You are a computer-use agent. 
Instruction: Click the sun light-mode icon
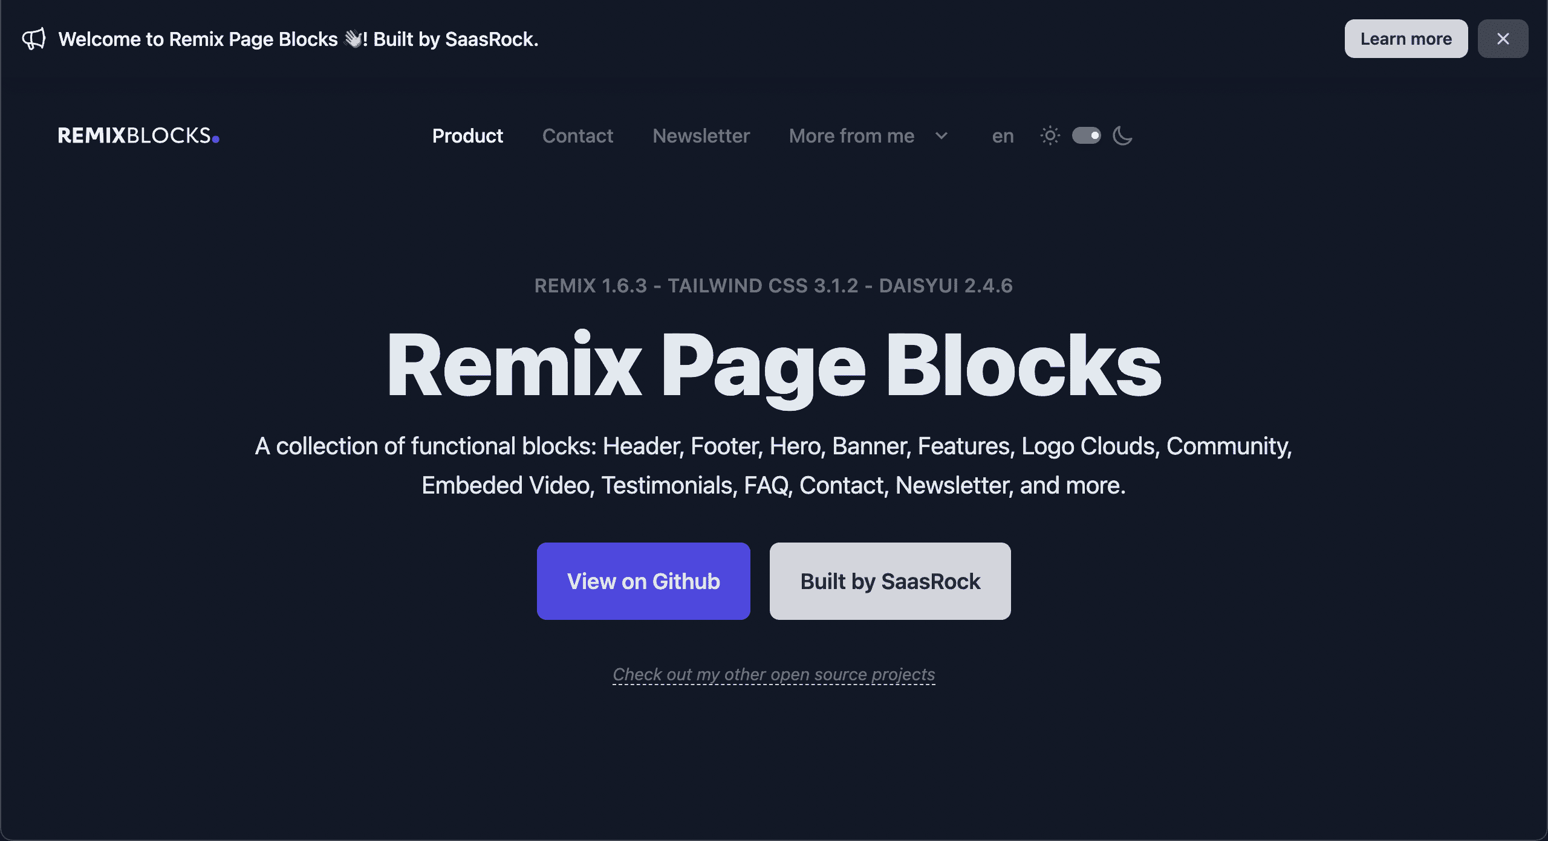1050,136
